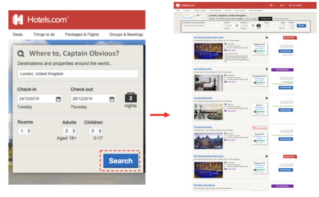Screen dimensions: 319x197
Task: Click round dark icon on Sea Containers London card
Action: click(x=267, y=69)
